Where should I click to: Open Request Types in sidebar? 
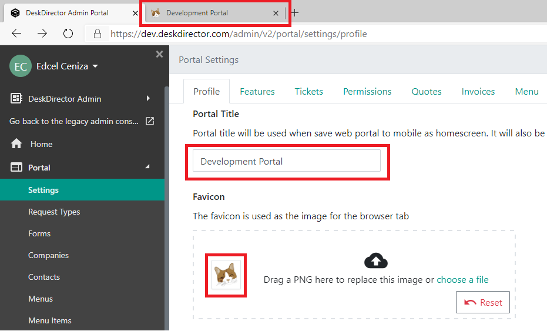54,212
